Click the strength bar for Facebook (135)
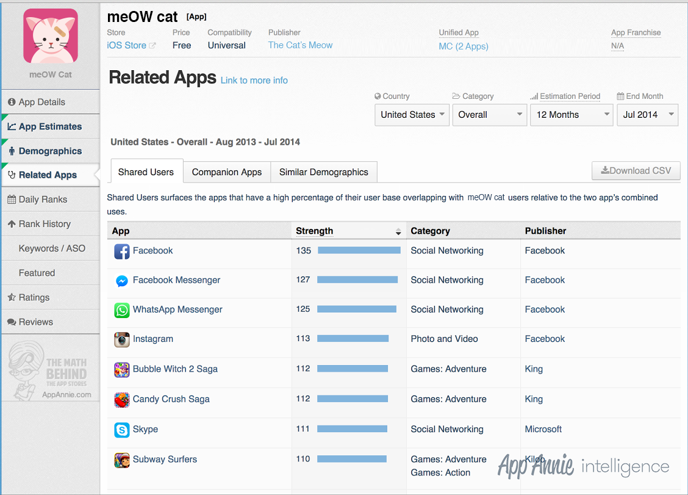 359,250
